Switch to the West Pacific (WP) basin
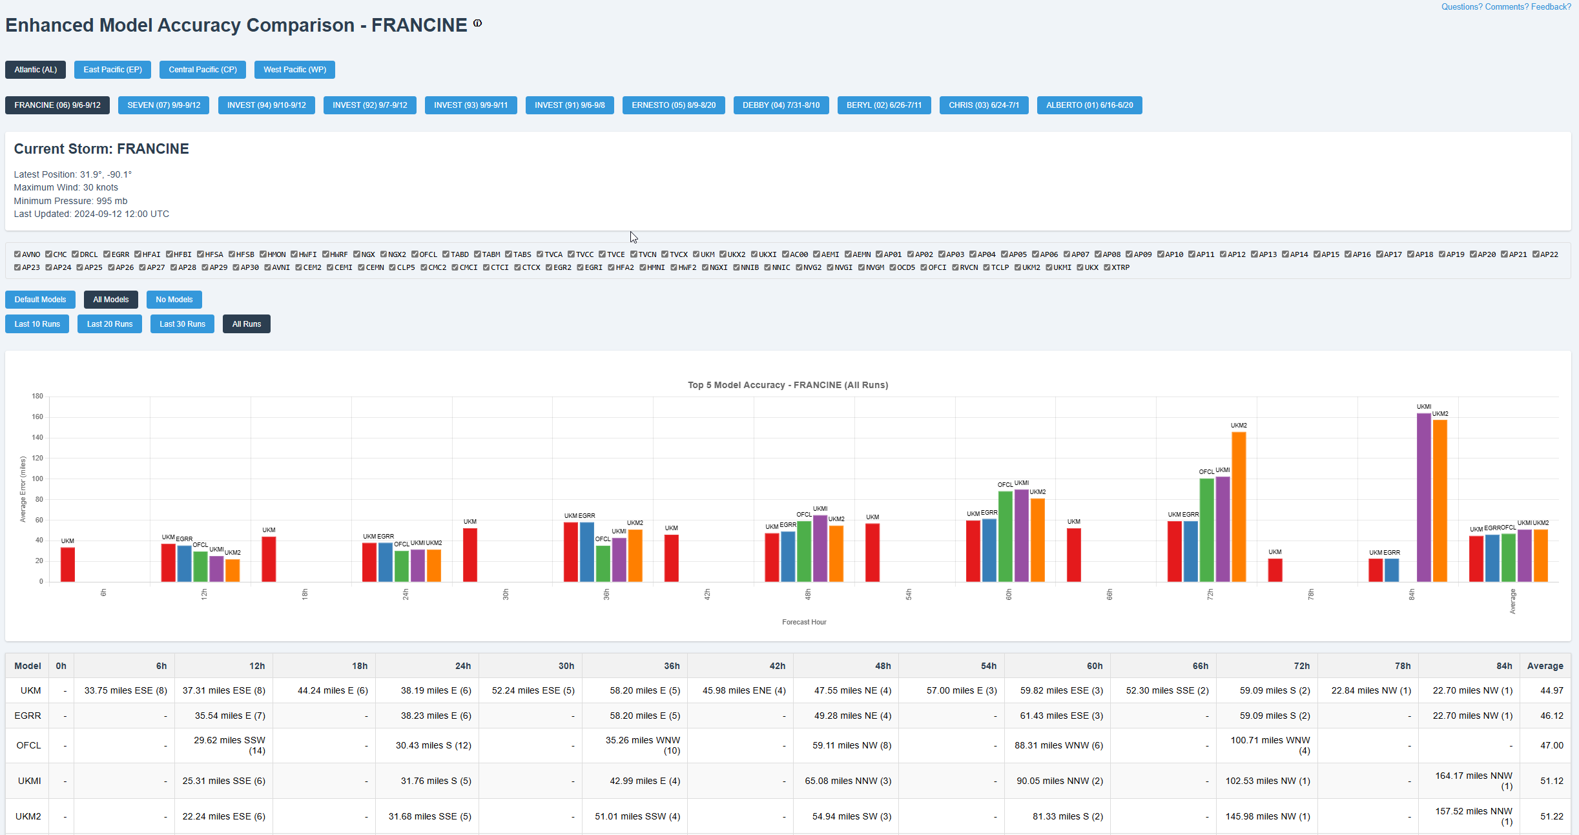 294,70
